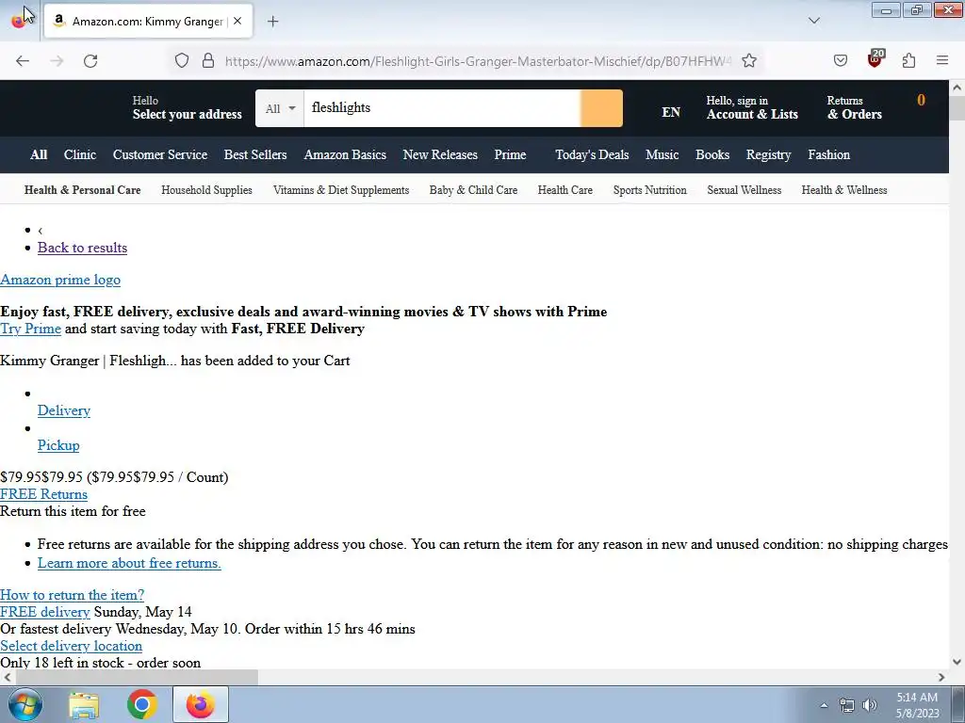Open the Save to Pocket icon
The image size is (965, 723).
[x=841, y=60]
